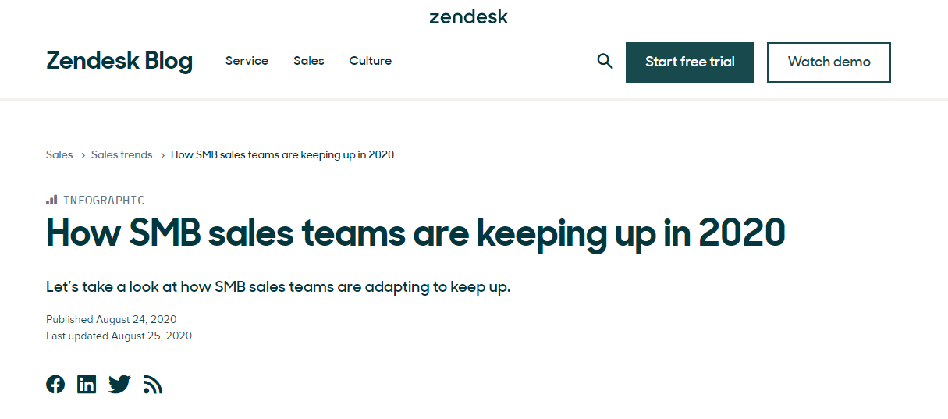This screenshot has width=948, height=419.
Task: Click the article headline about SMB sales teams
Action: coord(416,232)
